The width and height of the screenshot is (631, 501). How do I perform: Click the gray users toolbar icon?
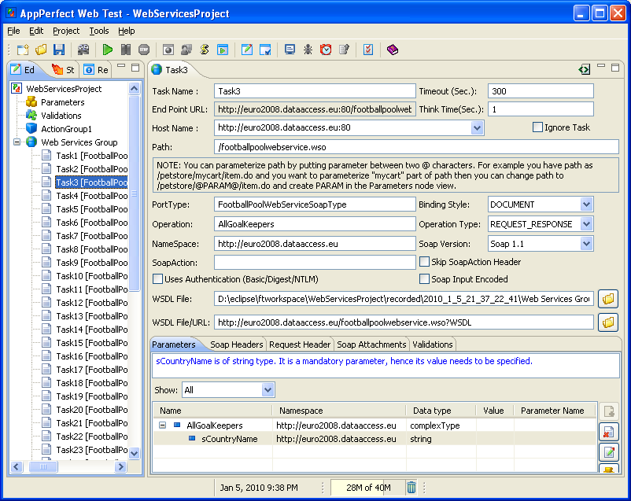[x=186, y=50]
